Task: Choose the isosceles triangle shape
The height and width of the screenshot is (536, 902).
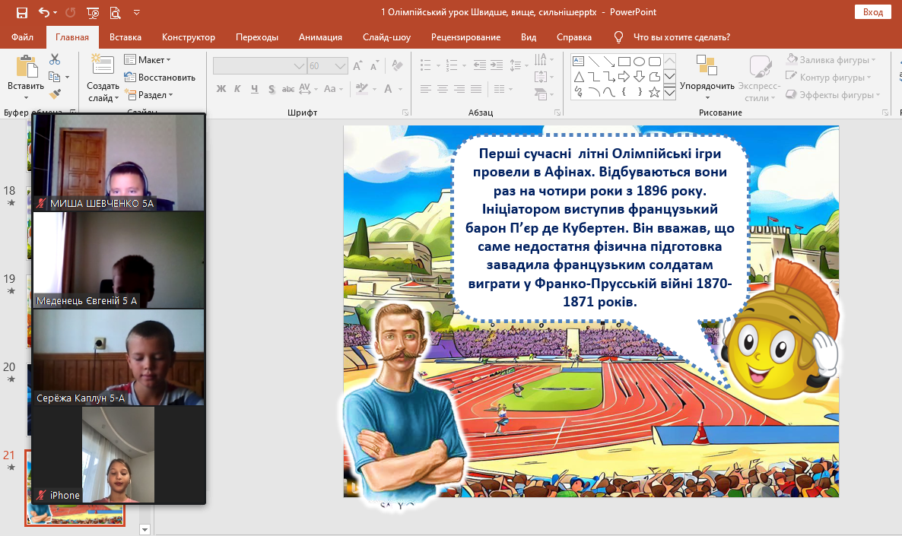Action: pos(579,77)
